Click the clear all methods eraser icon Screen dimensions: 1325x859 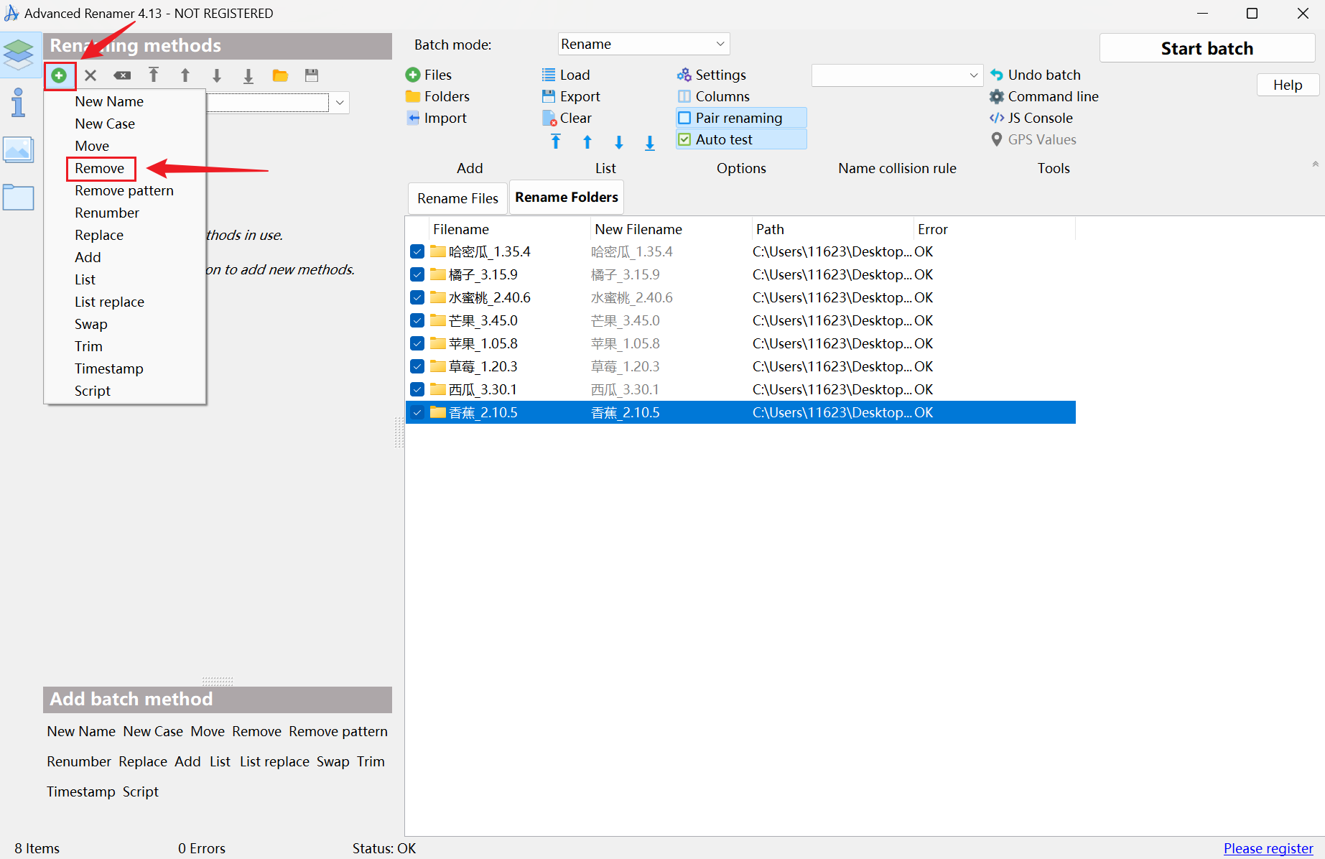(122, 75)
